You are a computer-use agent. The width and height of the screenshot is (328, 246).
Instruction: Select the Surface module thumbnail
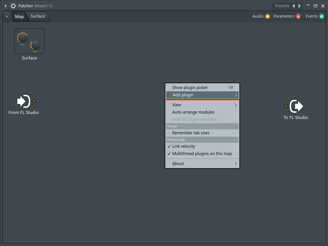[30, 41]
